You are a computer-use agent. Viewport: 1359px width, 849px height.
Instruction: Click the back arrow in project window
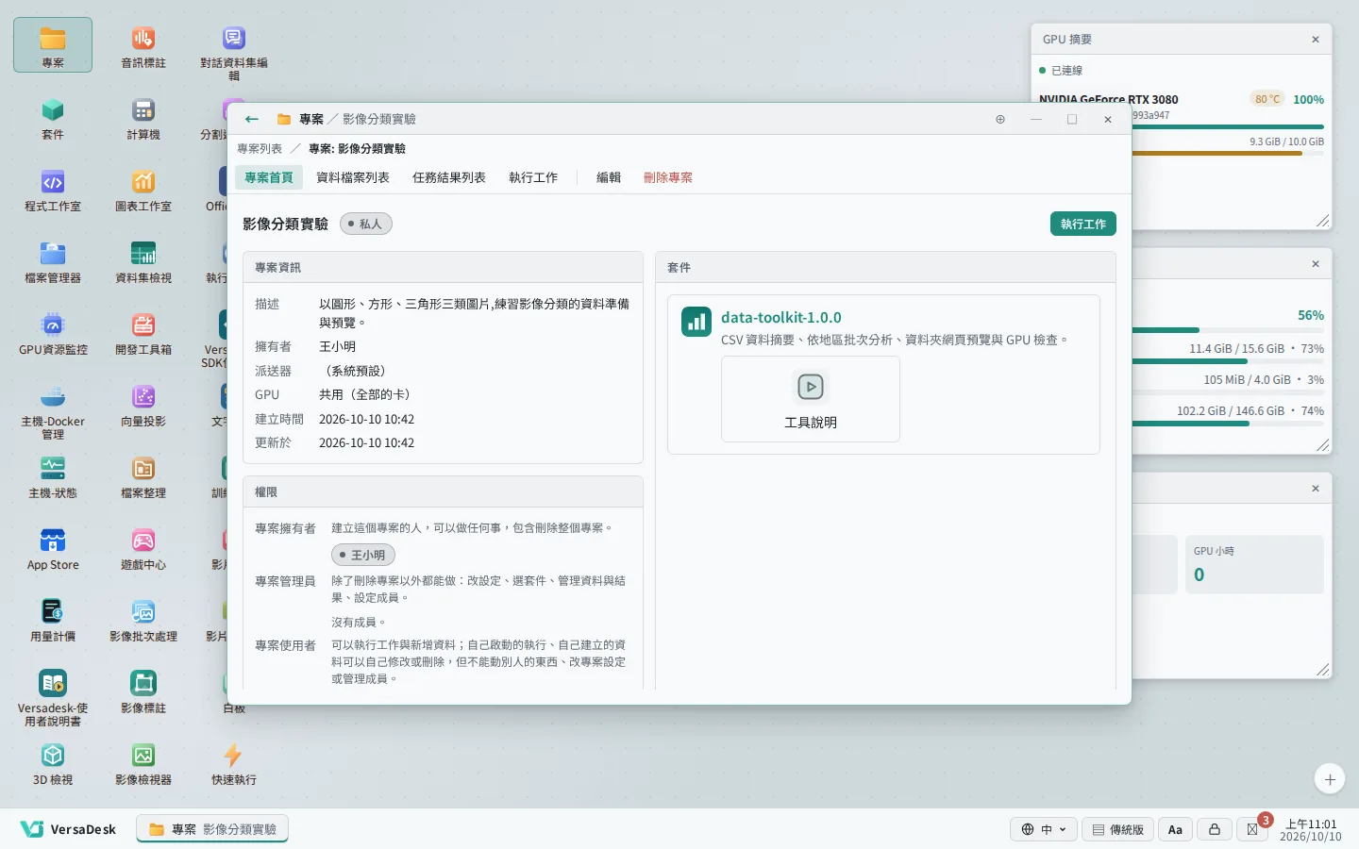tap(251, 119)
